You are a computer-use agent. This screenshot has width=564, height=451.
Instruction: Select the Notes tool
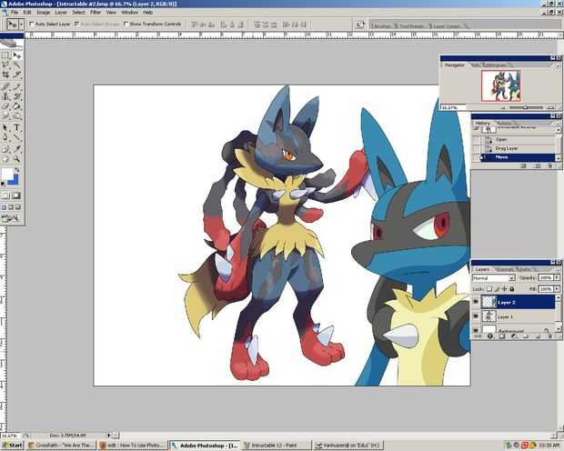tap(5, 148)
